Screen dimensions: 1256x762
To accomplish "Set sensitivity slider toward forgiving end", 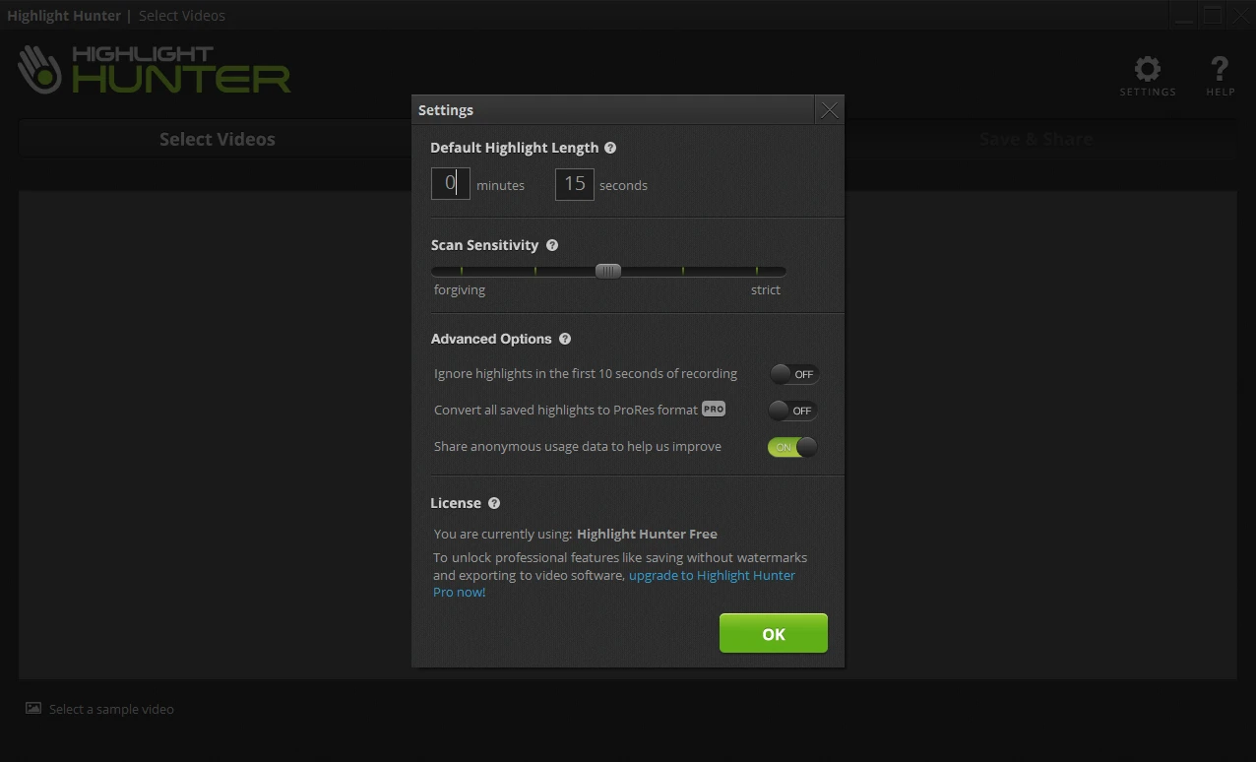I will click(462, 271).
